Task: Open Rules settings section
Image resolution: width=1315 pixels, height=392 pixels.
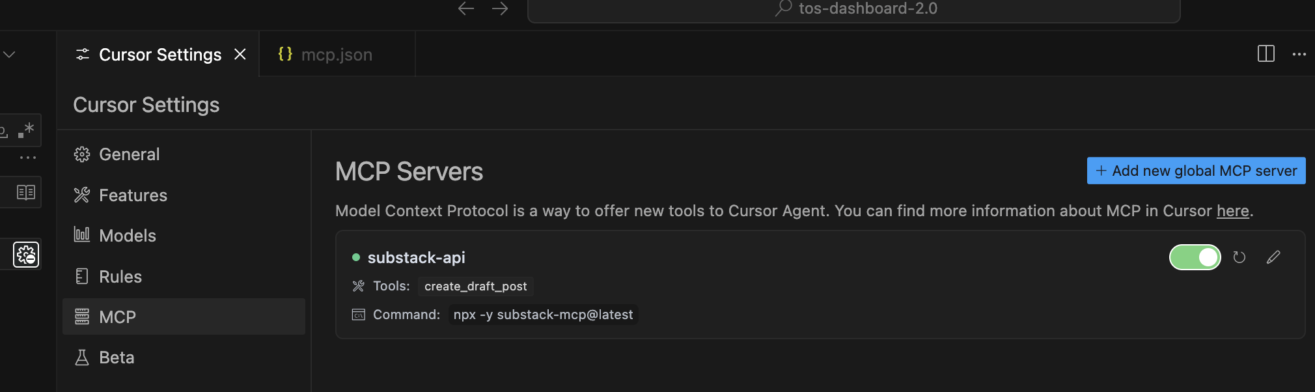Action: coord(184,276)
